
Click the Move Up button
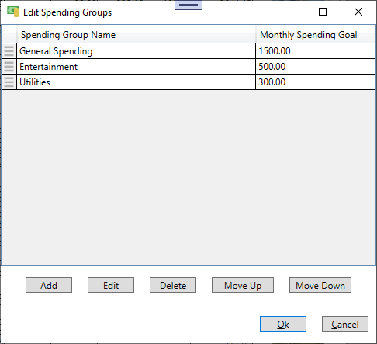pyautogui.click(x=243, y=285)
